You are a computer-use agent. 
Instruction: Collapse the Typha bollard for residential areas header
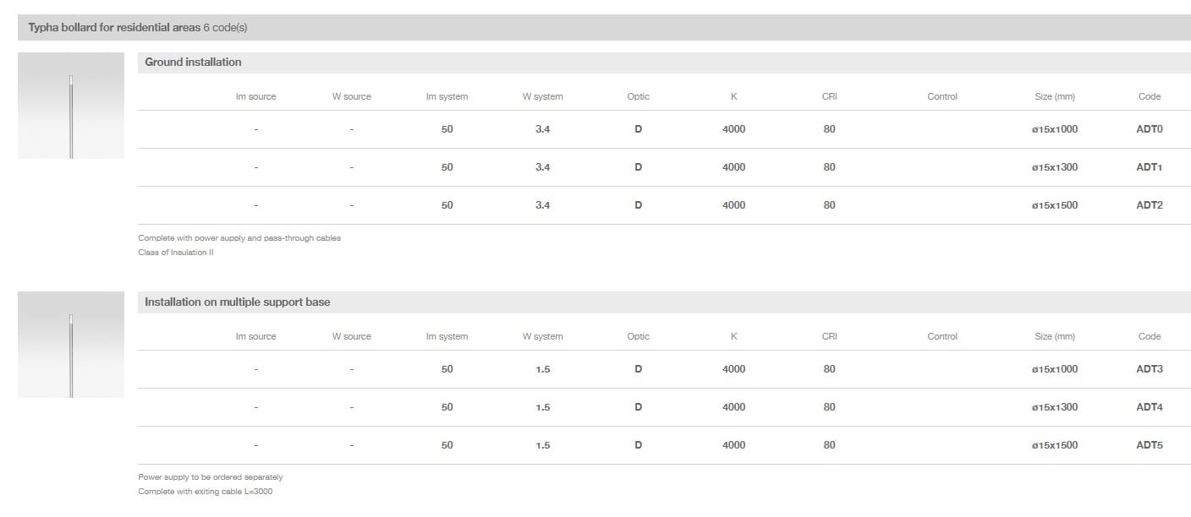click(x=138, y=28)
